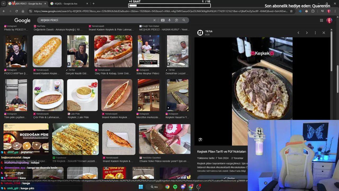Image resolution: width=339 pixels, height=191 pixels.
Task: Open Keşkek | Lale Pide soup thumbnail
Action: click(x=82, y=95)
